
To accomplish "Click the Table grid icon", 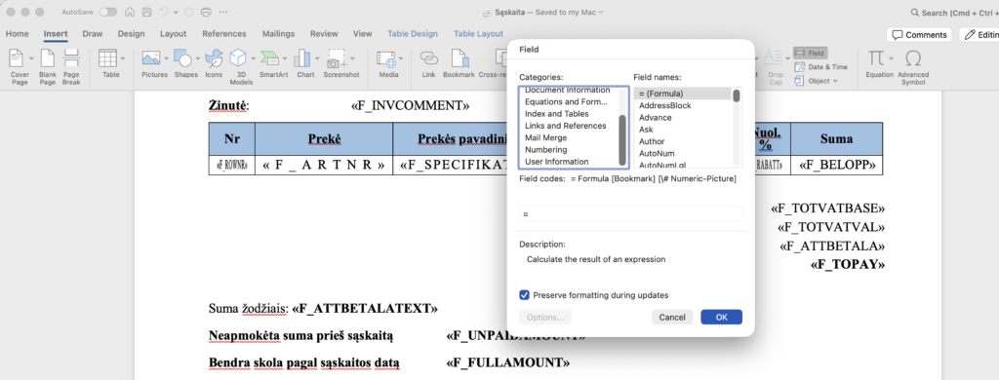I will (x=107, y=58).
